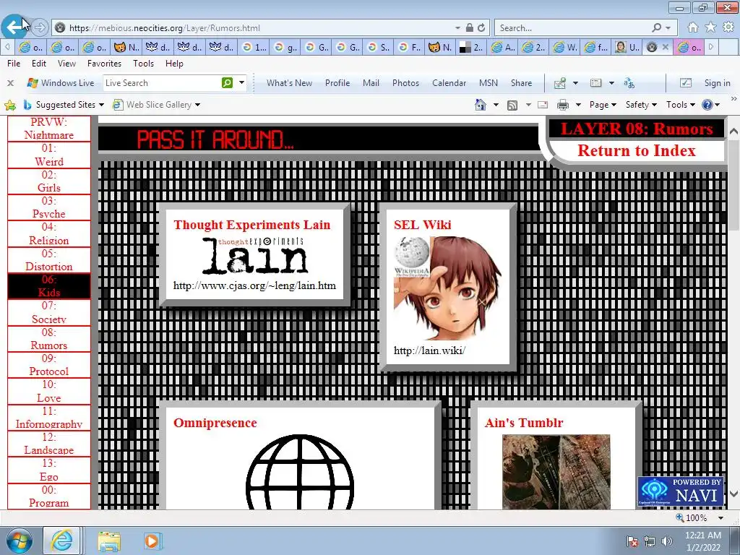This screenshot has width=740, height=555.
Task: Click the checkmark icon beside Sign in
Action: click(686, 83)
